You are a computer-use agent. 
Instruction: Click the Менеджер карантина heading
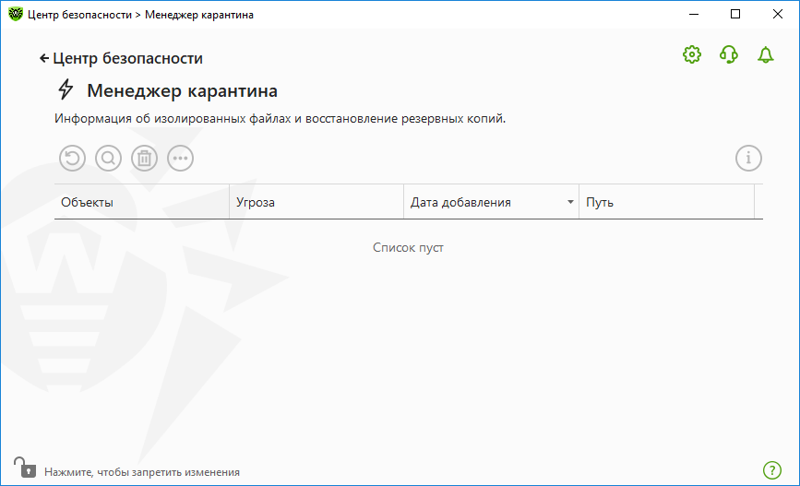pos(182,90)
